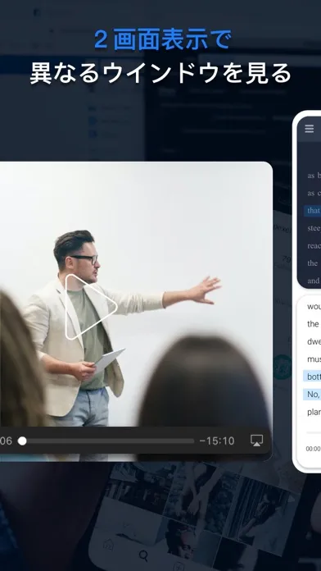Click the "plan" text line in the white reader
This screenshot has height=571, width=321.
[314, 412]
